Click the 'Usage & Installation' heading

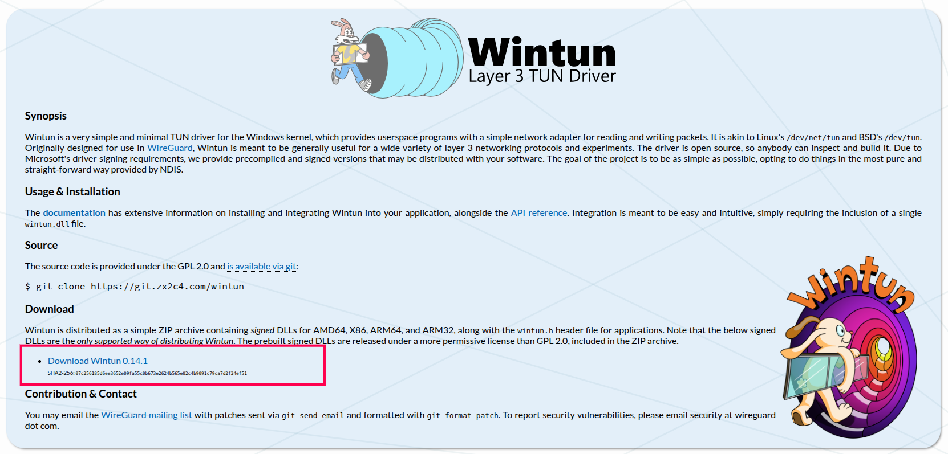tap(72, 192)
